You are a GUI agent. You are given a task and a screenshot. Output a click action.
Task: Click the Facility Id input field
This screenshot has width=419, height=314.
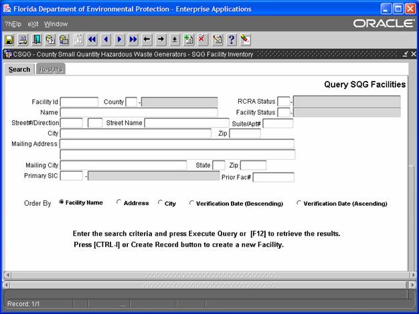tap(79, 102)
